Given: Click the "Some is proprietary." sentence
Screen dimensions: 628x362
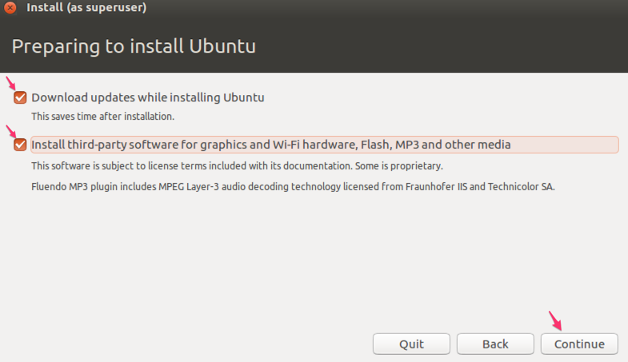Looking at the screenshot, I should [399, 166].
